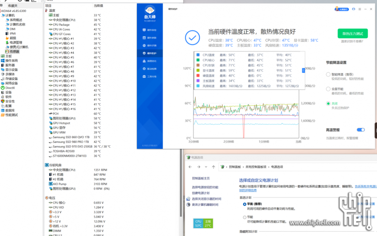
Task: Expand DirectX in AIDA64 tree
Action: point(8,88)
